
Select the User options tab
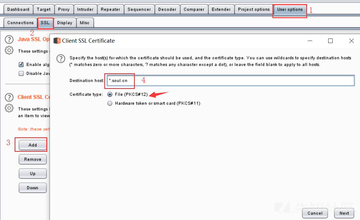coord(290,9)
